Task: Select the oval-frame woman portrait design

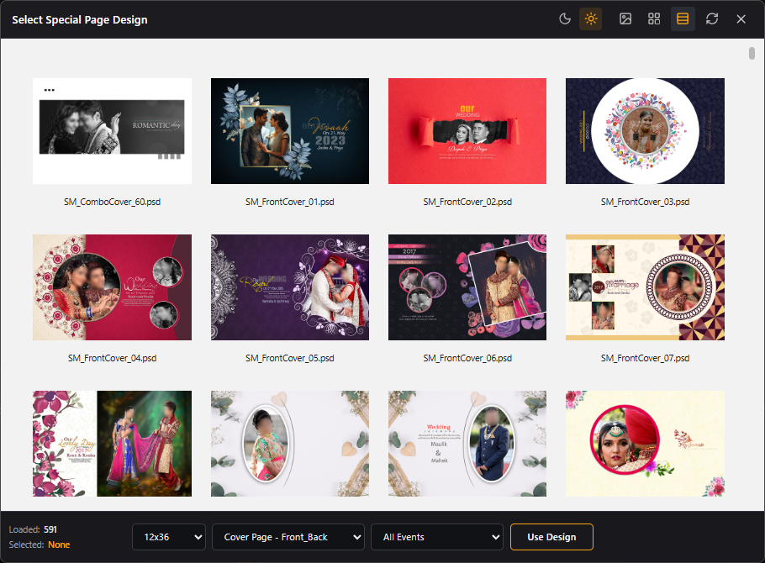Action: point(290,444)
